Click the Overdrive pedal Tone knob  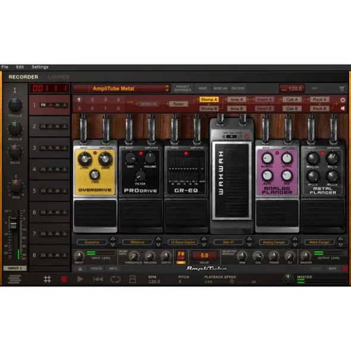point(95,175)
